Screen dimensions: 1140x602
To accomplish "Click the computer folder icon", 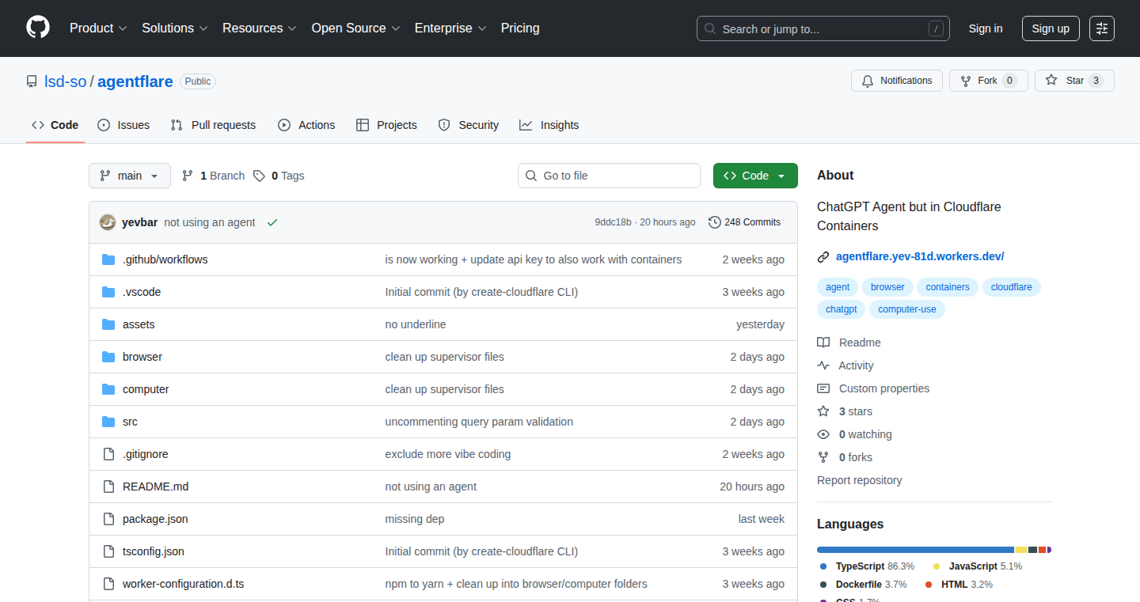I will pyautogui.click(x=108, y=389).
